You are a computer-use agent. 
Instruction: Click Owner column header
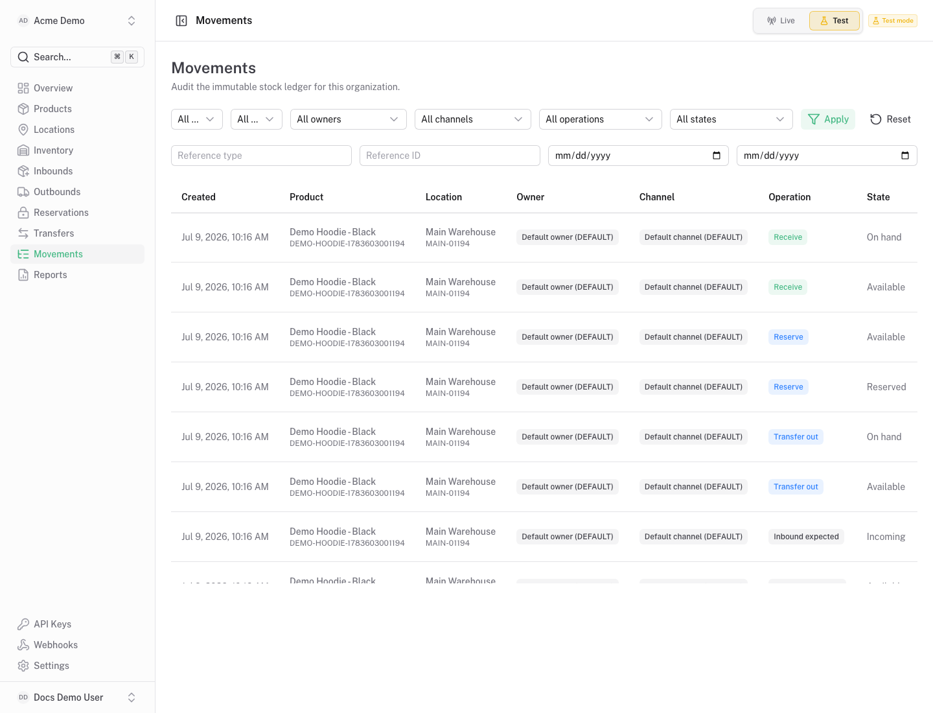[x=530, y=197]
